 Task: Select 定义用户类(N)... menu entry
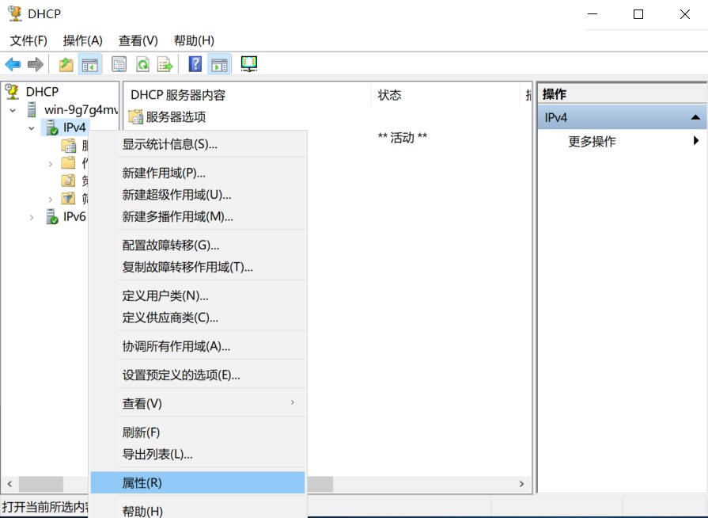coord(199,296)
